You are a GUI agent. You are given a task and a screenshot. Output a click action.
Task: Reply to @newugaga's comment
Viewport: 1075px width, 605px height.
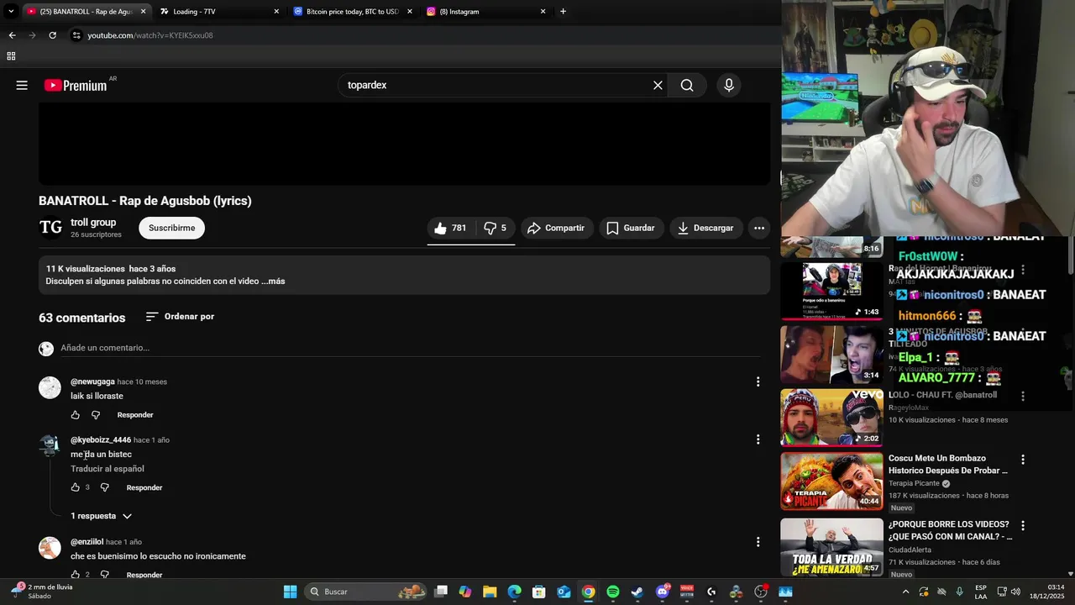click(135, 415)
